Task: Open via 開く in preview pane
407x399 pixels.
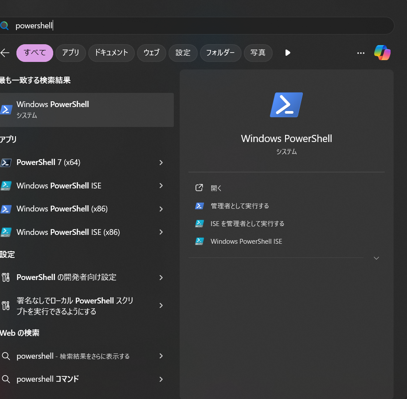Action: click(x=216, y=188)
